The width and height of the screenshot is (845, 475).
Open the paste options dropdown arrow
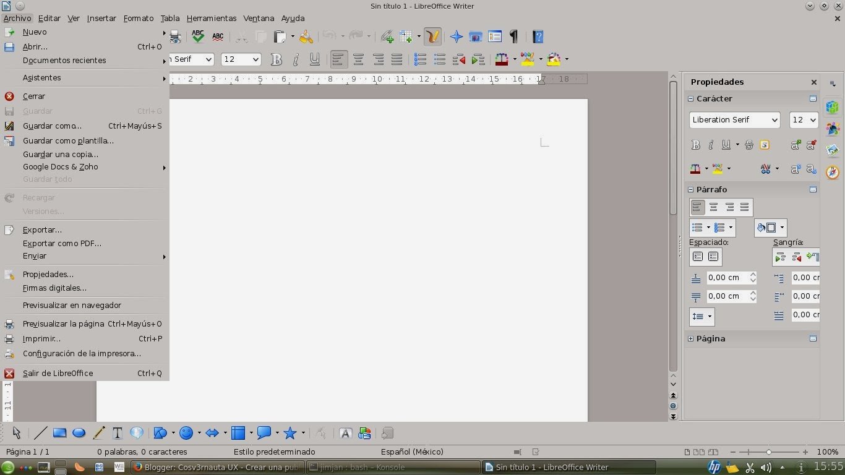click(x=293, y=36)
